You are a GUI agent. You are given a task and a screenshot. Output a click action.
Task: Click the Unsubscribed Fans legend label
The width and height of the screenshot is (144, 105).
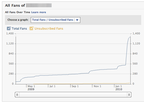click(x=49, y=28)
